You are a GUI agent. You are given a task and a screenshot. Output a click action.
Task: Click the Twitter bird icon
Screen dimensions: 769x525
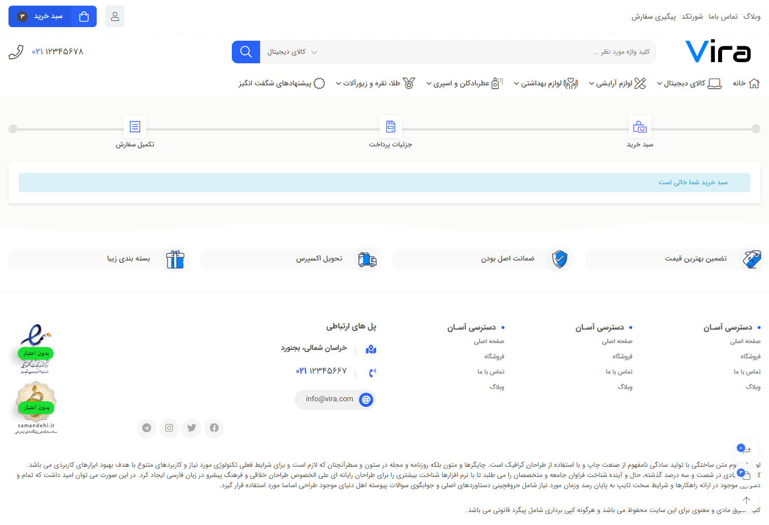tap(192, 428)
